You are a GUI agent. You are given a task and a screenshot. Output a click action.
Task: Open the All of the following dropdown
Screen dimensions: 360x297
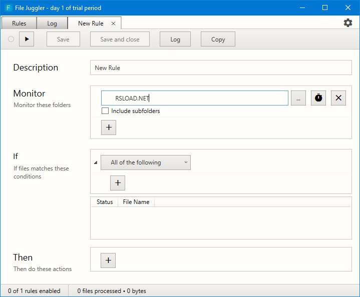coord(146,162)
